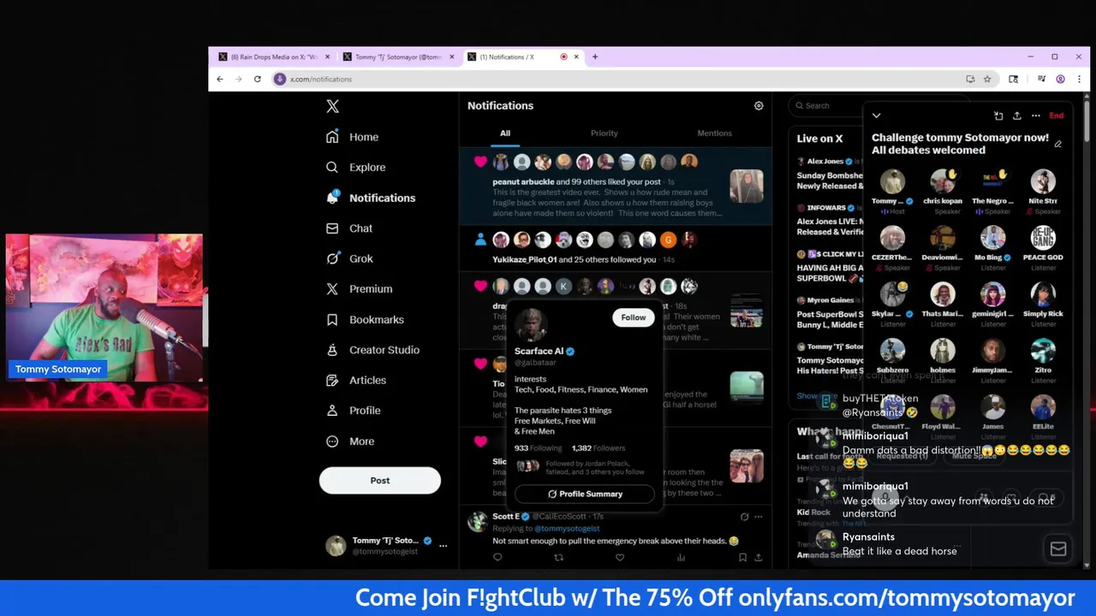The height and width of the screenshot is (616, 1096).
Task: Switch to Rain Drops Media tab
Action: [274, 56]
